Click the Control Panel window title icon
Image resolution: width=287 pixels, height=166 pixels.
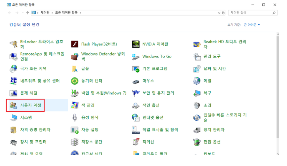9,5
